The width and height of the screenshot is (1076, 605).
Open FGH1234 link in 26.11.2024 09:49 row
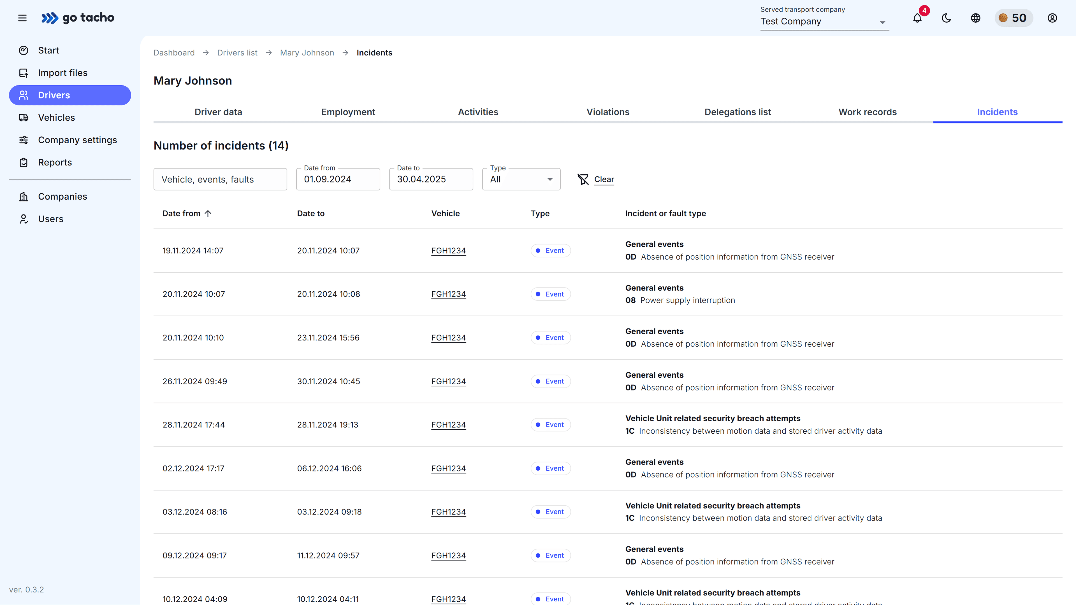click(x=449, y=381)
